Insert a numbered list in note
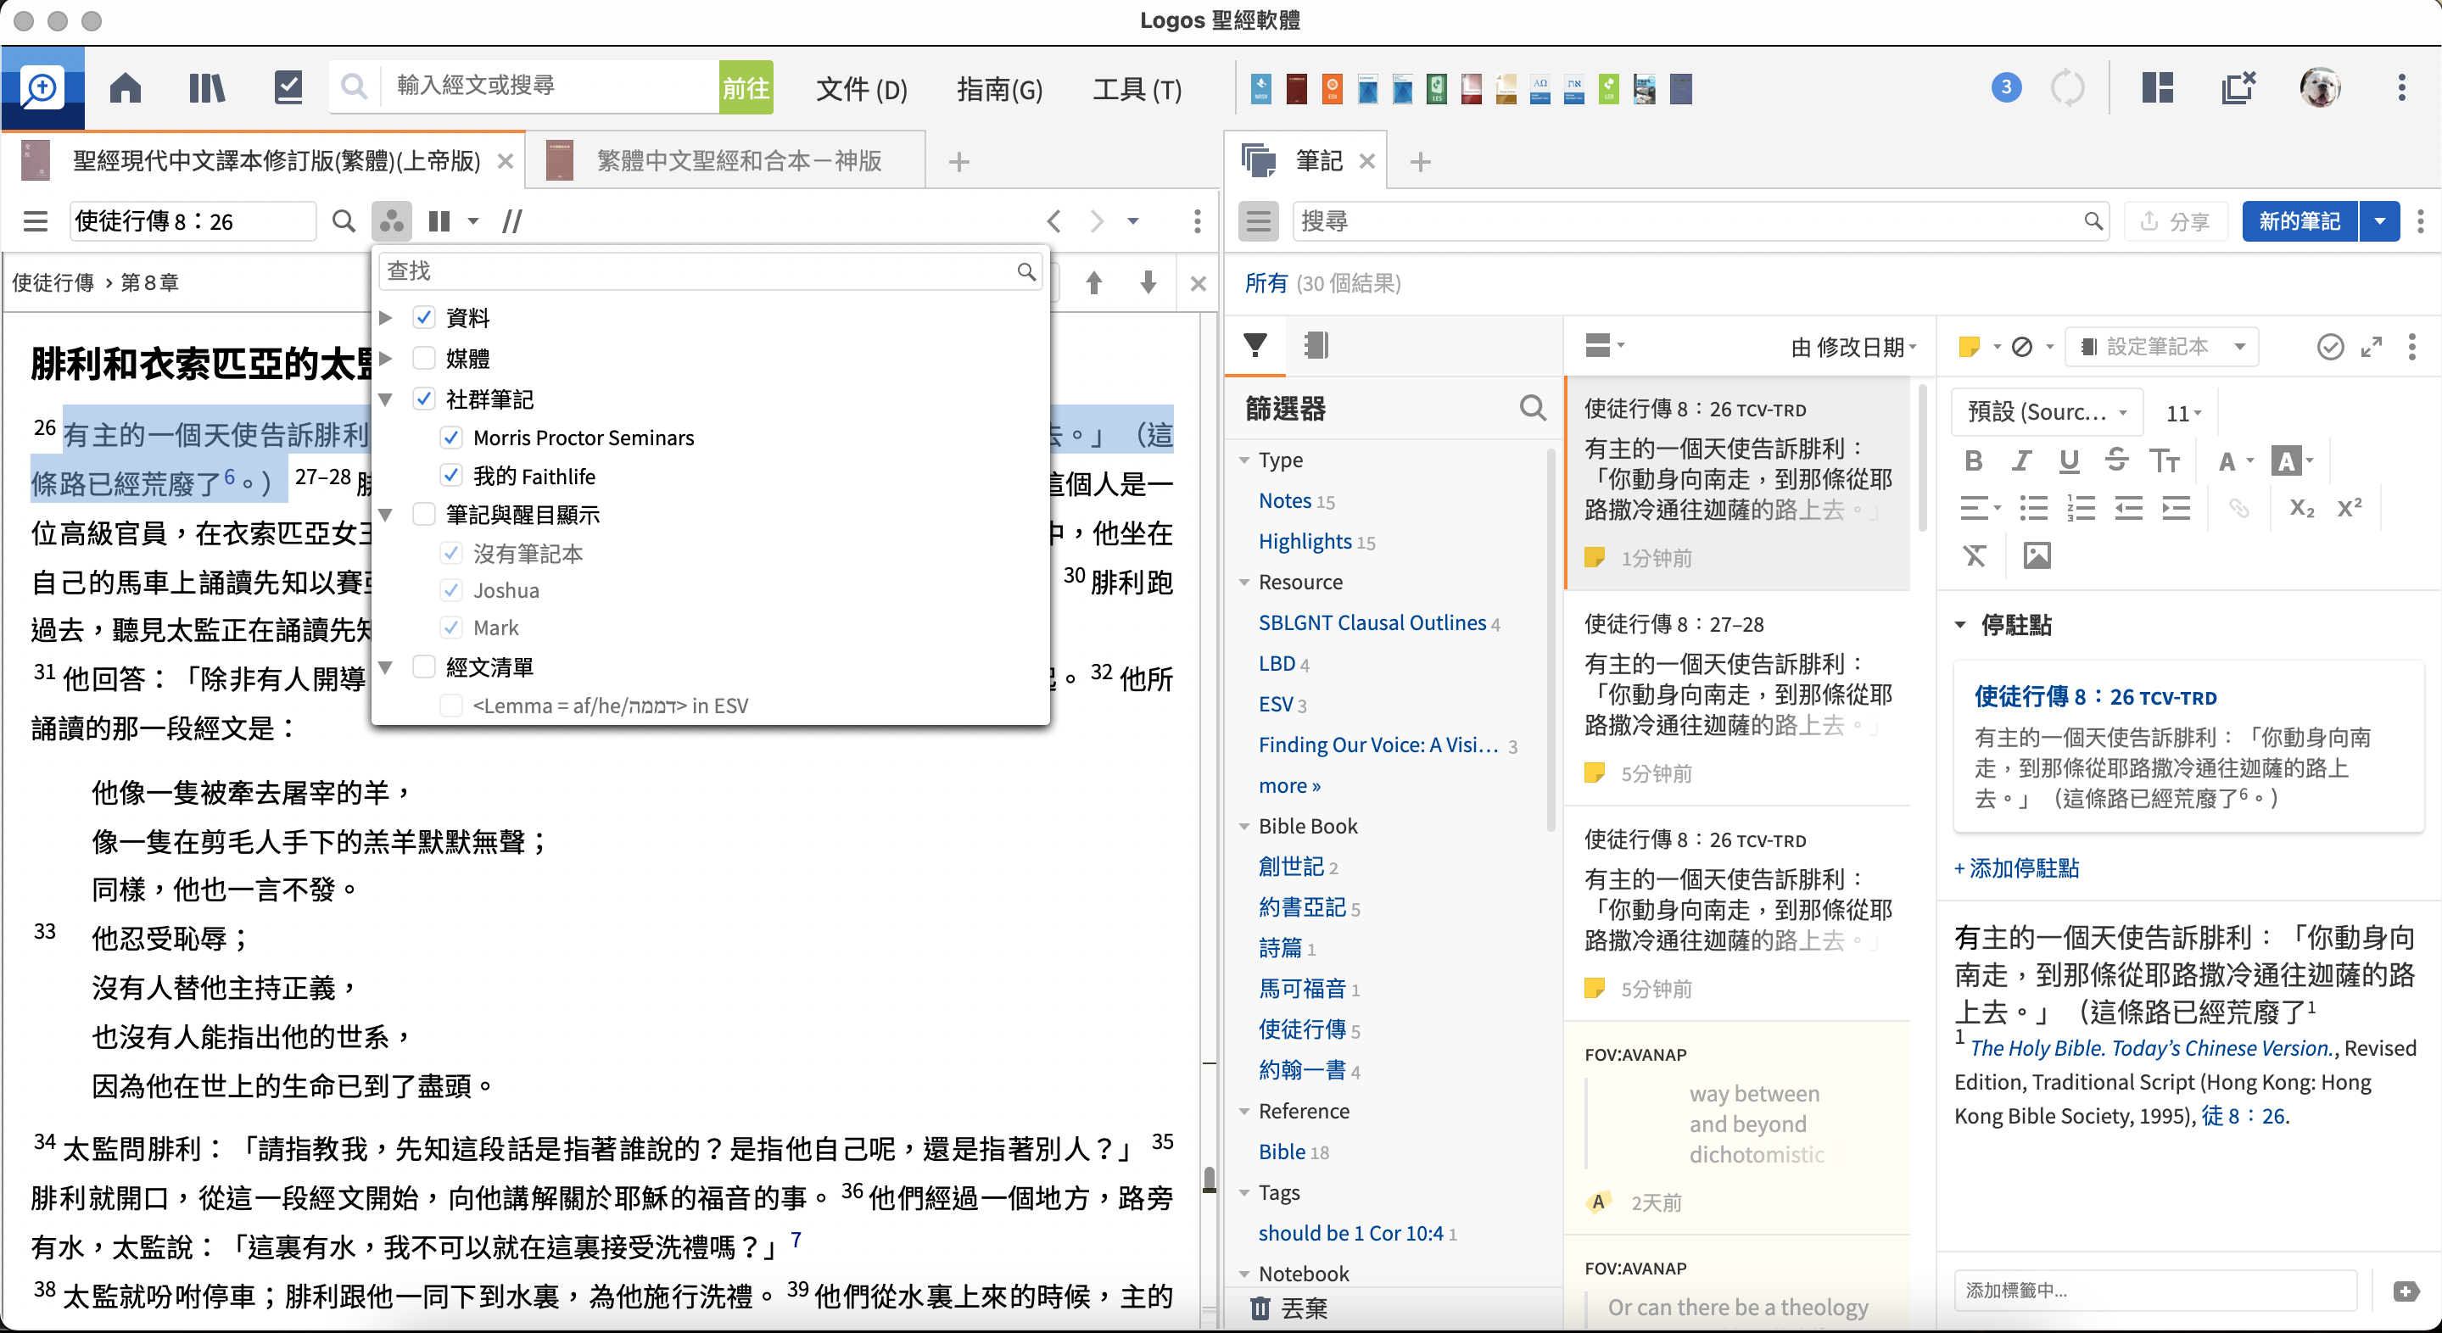The width and height of the screenshot is (2442, 1333). (2081, 509)
